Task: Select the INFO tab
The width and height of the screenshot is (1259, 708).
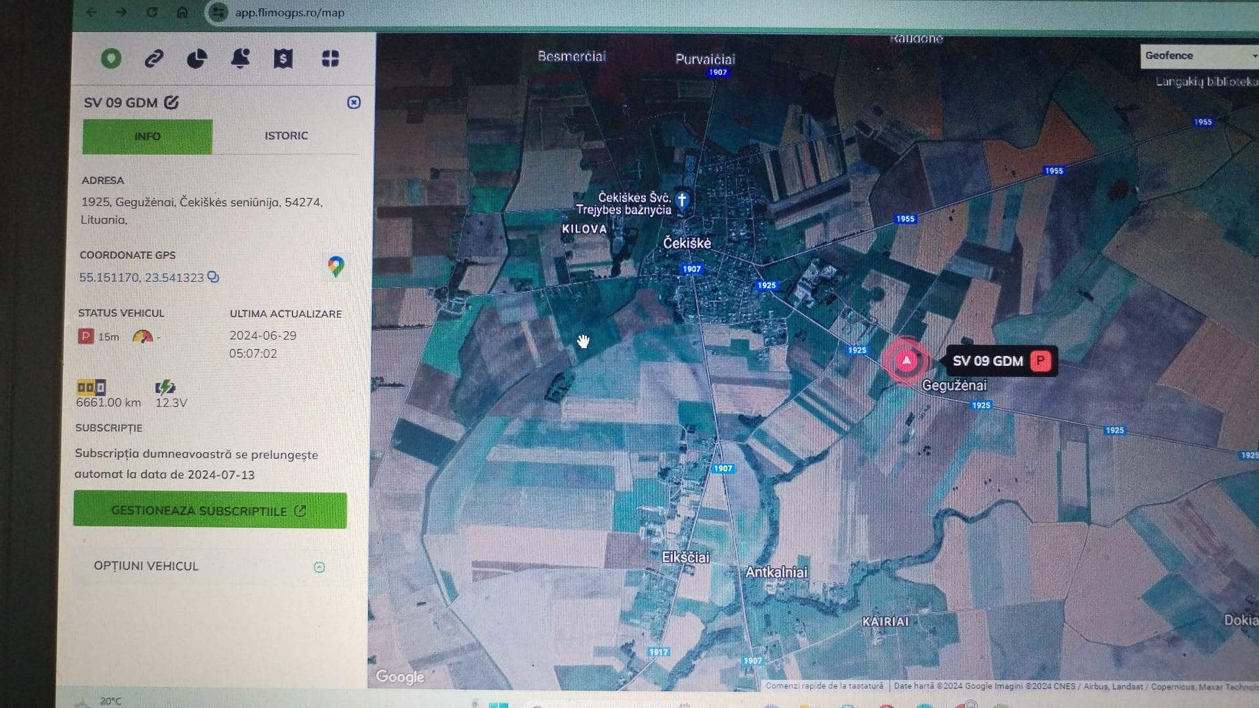Action: pyautogui.click(x=148, y=136)
